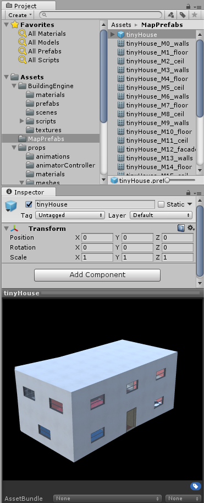Open the Transform help book icon
The width and height of the screenshot is (204, 503).
coord(181,229)
